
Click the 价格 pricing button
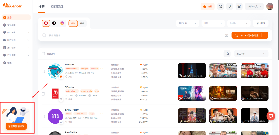(x=208, y=6)
